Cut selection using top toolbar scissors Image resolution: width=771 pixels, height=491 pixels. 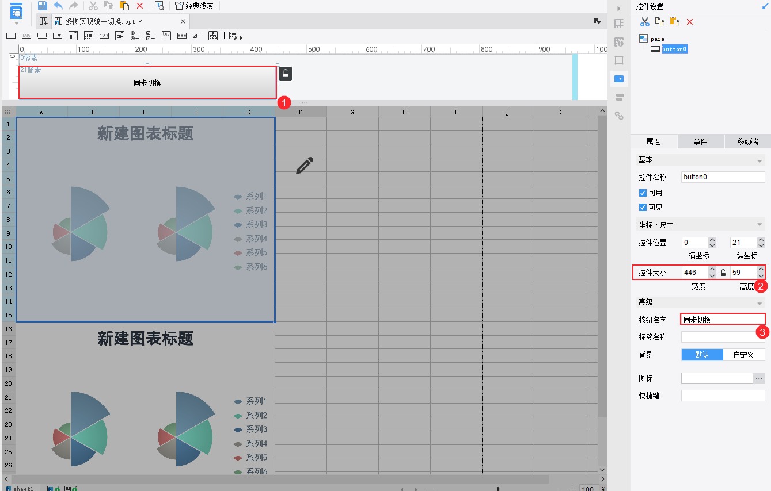pyautogui.click(x=93, y=6)
